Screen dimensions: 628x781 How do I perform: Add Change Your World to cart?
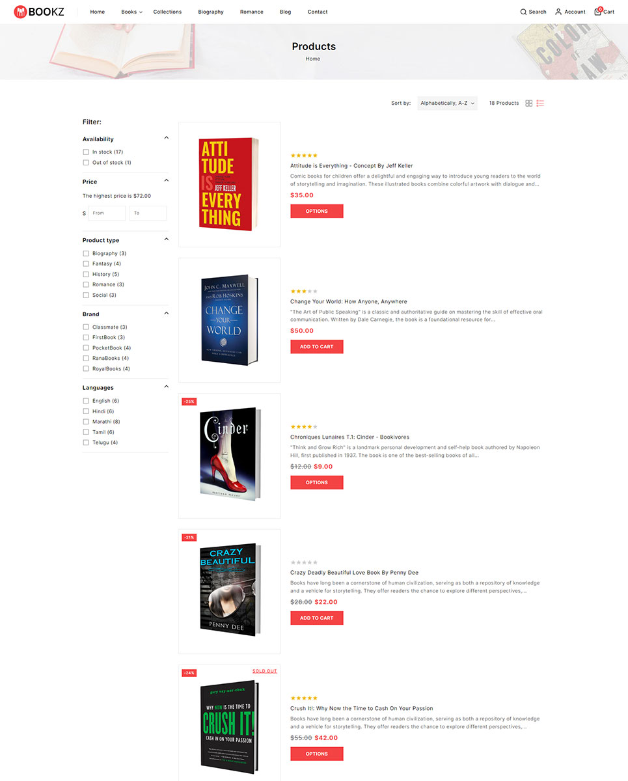(x=317, y=347)
